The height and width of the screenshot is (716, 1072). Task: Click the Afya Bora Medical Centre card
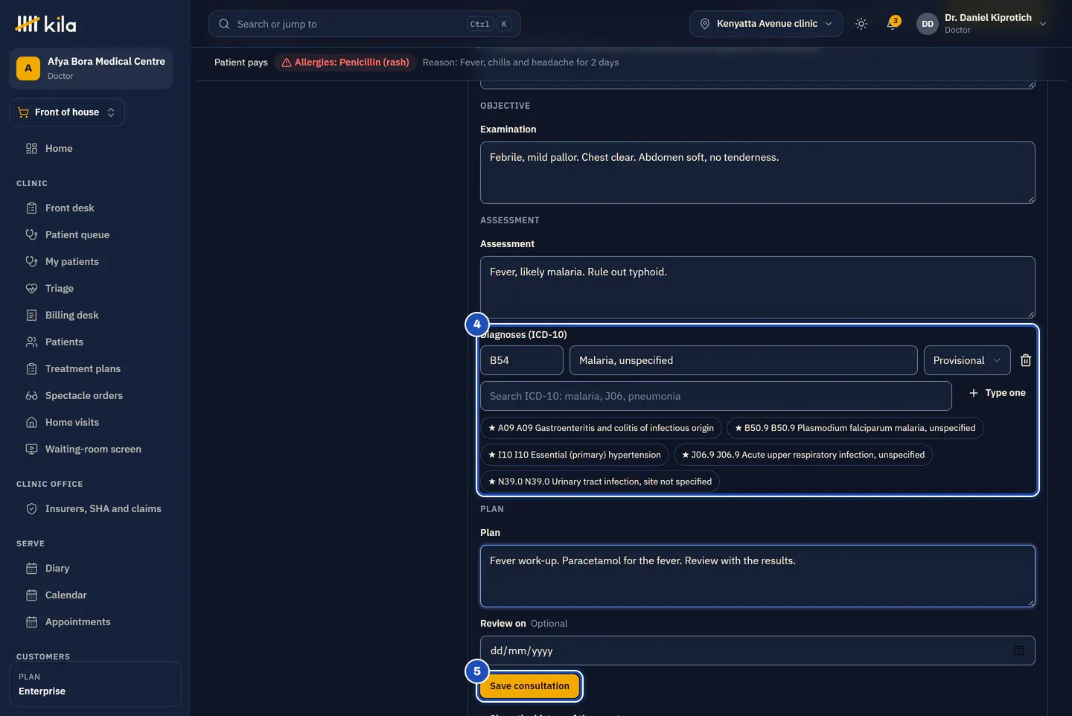91,68
